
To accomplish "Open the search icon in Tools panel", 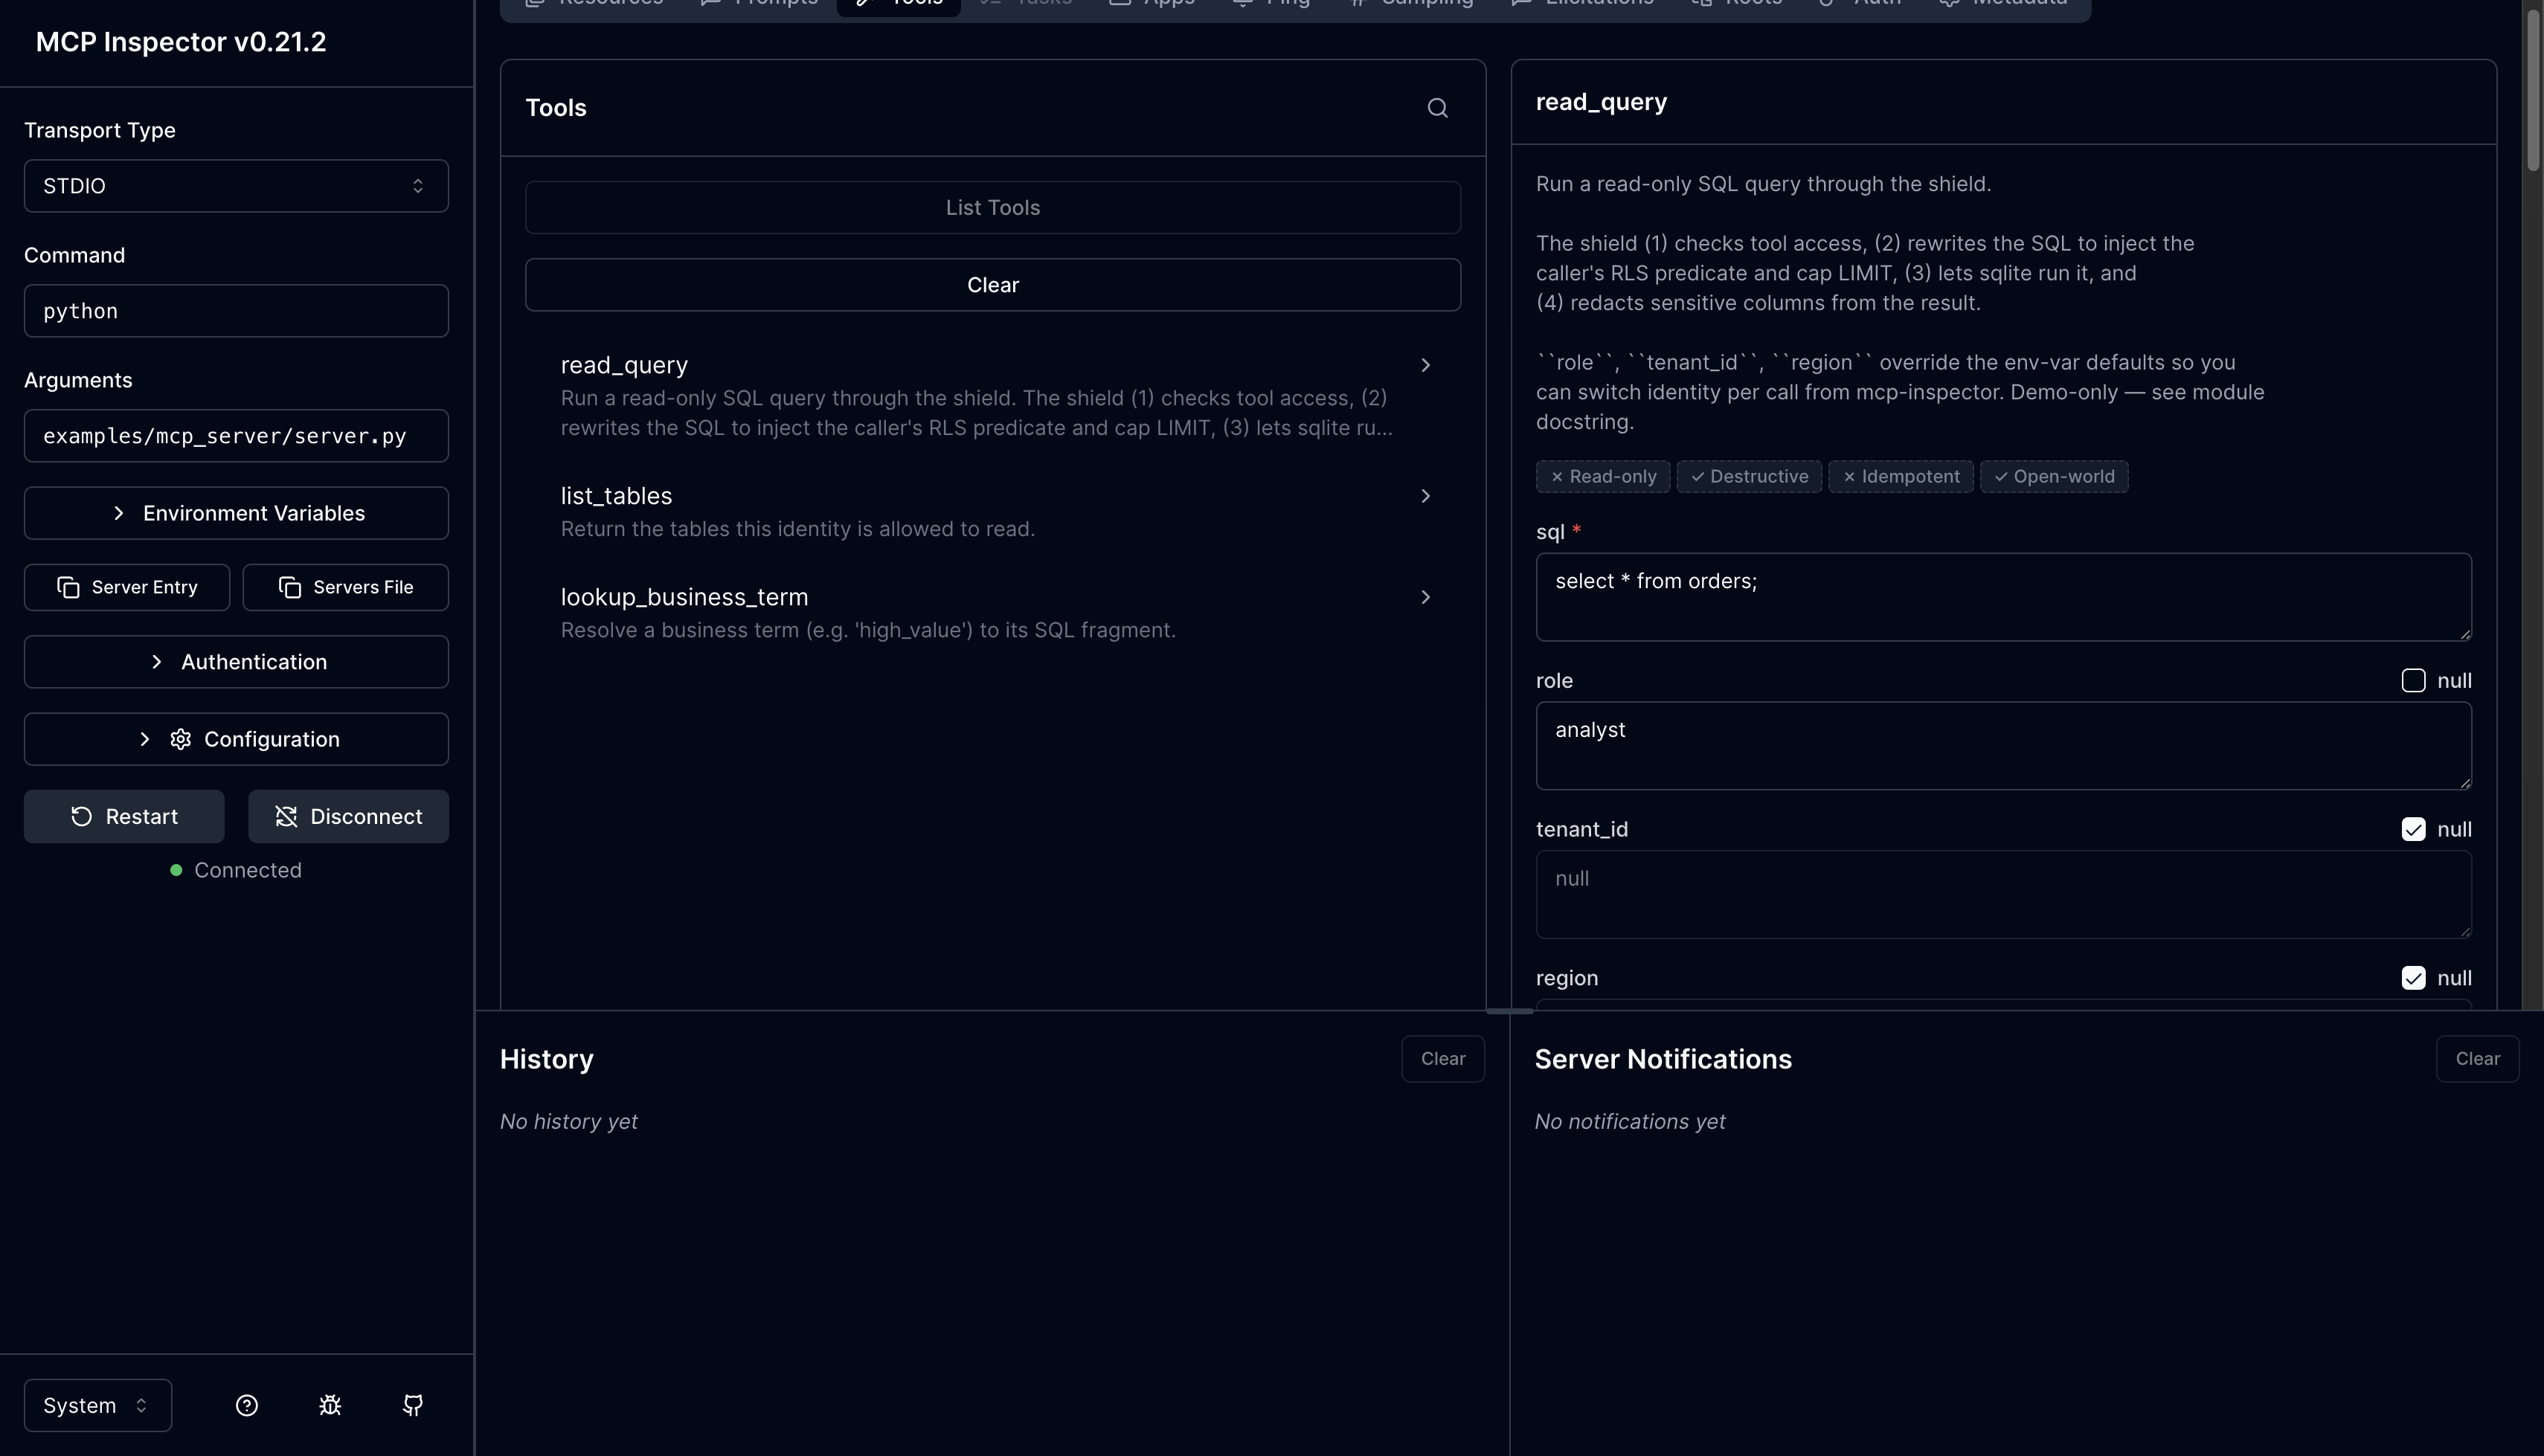I will coord(1437,108).
